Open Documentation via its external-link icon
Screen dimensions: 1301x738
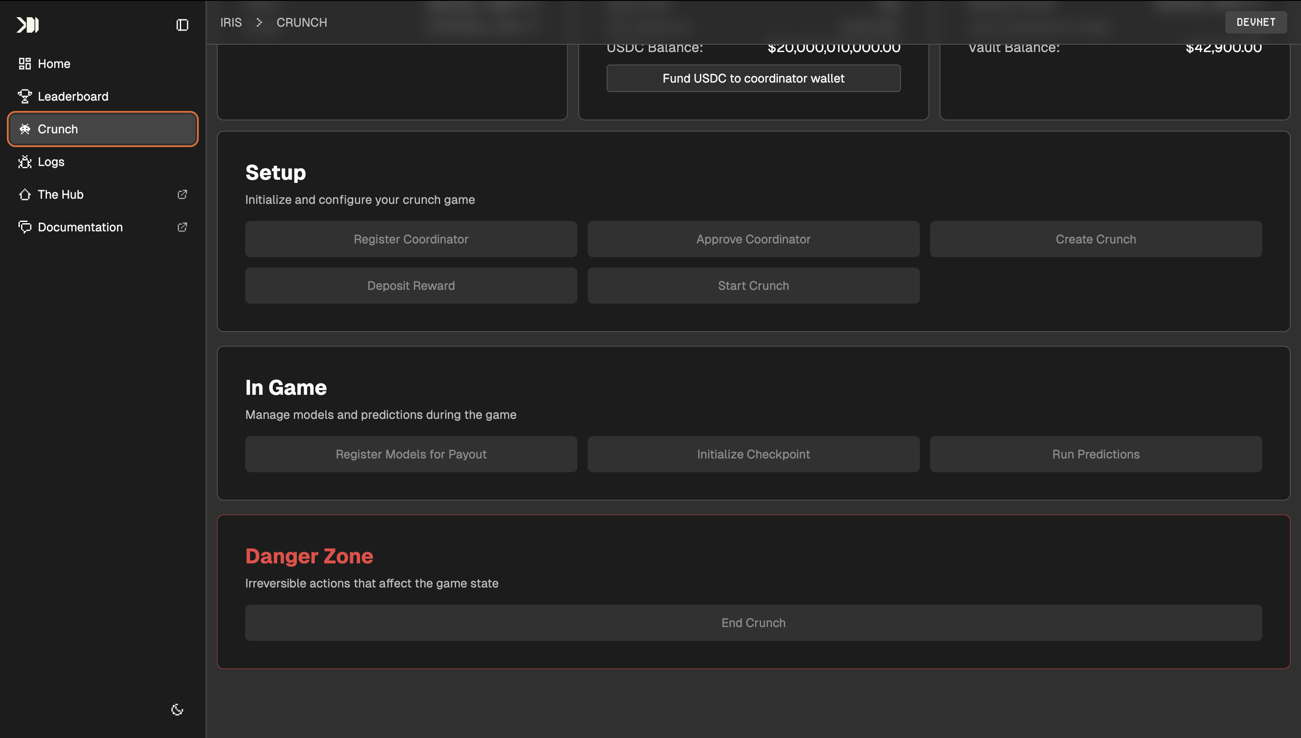click(x=182, y=227)
